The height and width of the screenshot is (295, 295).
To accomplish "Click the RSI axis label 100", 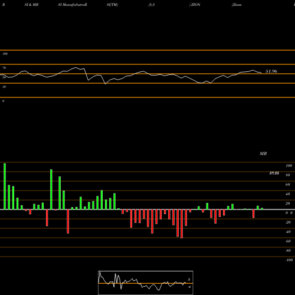I will [5, 54].
